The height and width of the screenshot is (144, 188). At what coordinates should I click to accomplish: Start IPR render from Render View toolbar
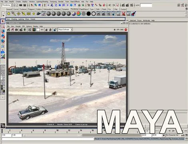point(21,30)
